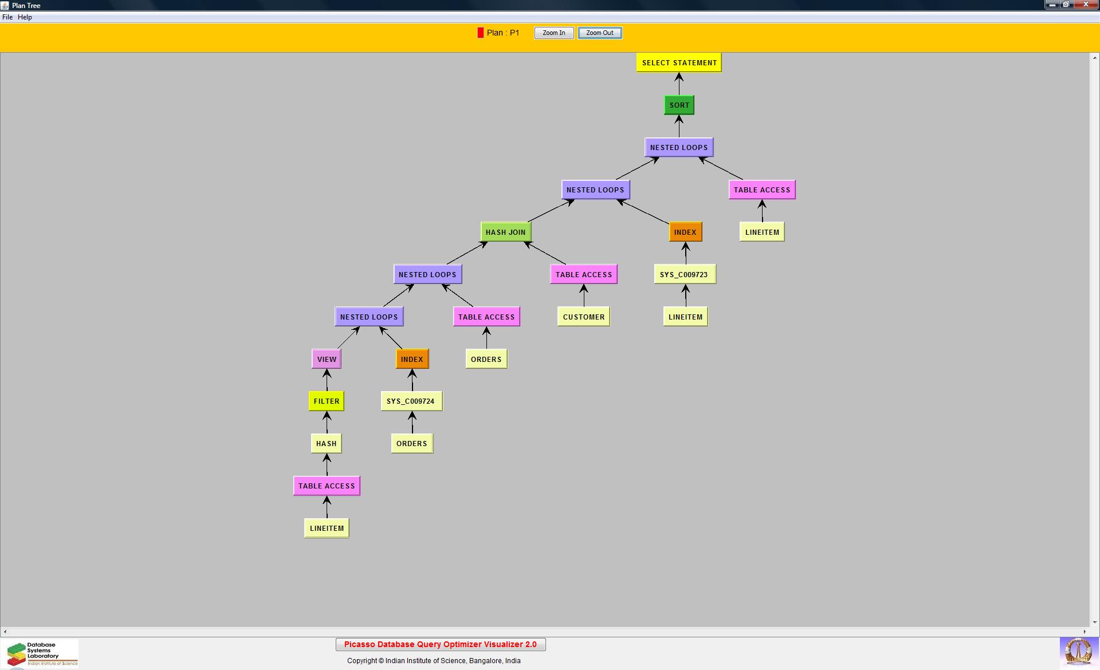This screenshot has width=1100, height=670.
Task: Click the SYS_C009723 index node
Action: (684, 275)
